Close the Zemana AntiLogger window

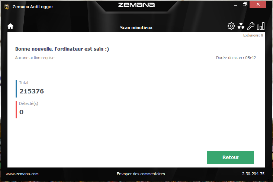click(x=258, y=4)
